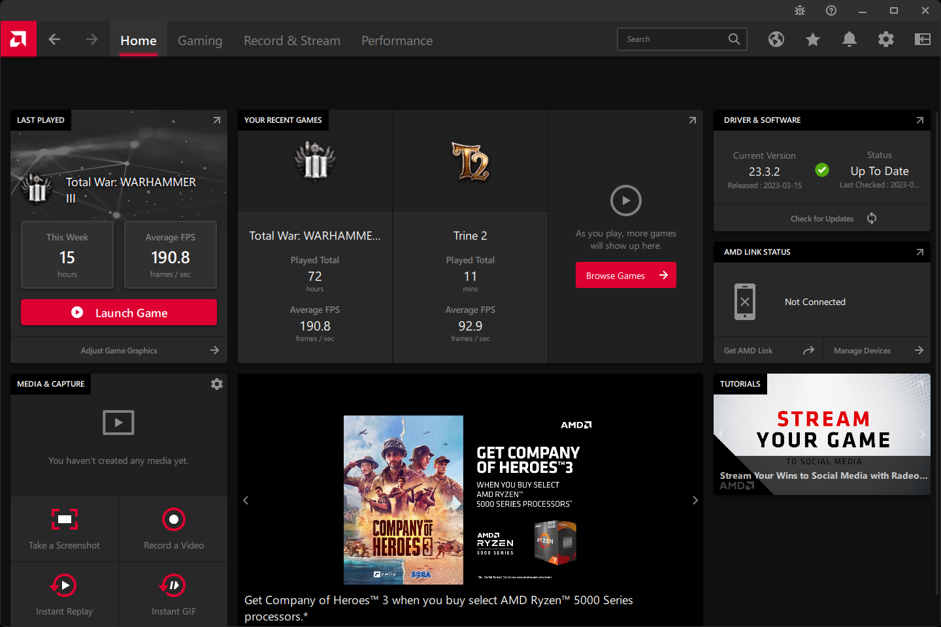The image size is (941, 627).
Task: Click the Get AMD Link link
Action: pos(748,351)
